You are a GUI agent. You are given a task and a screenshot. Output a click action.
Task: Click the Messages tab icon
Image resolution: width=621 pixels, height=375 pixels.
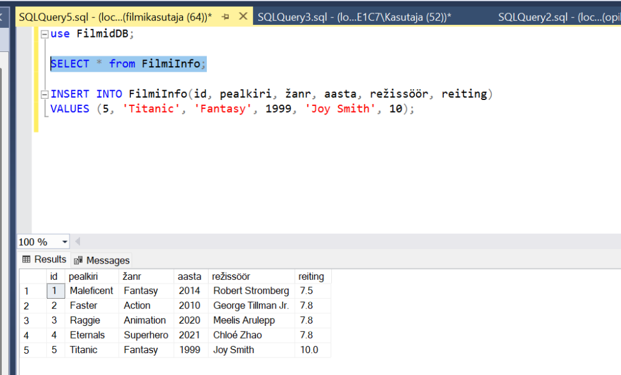pyautogui.click(x=78, y=261)
